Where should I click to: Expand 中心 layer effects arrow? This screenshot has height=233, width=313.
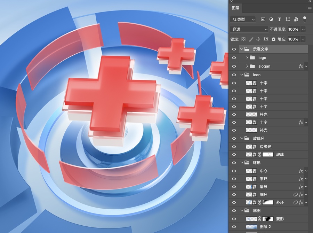[306, 171]
